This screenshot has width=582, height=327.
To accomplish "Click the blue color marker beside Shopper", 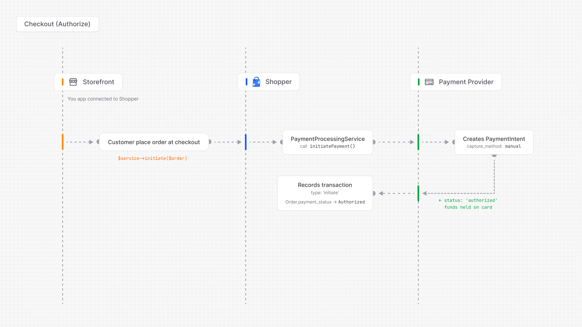I will tap(246, 82).
